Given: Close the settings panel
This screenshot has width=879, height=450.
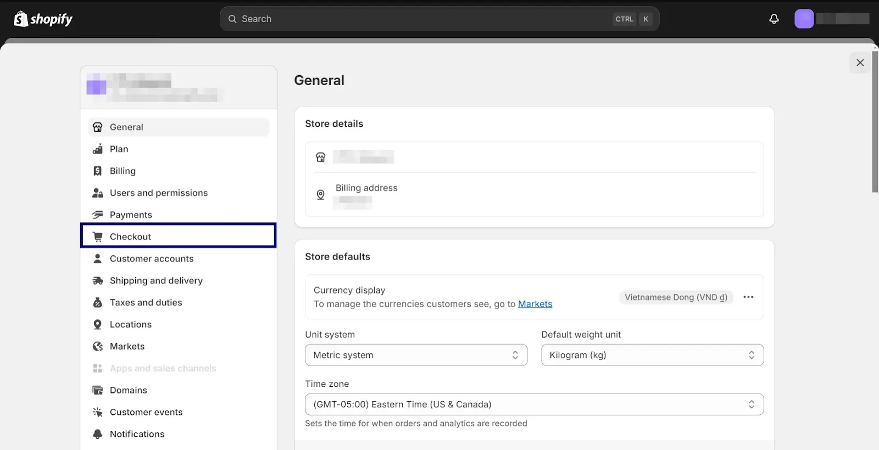Looking at the screenshot, I should [860, 63].
